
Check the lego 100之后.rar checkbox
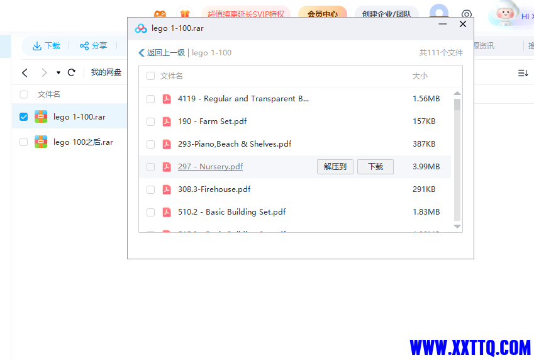tap(23, 142)
